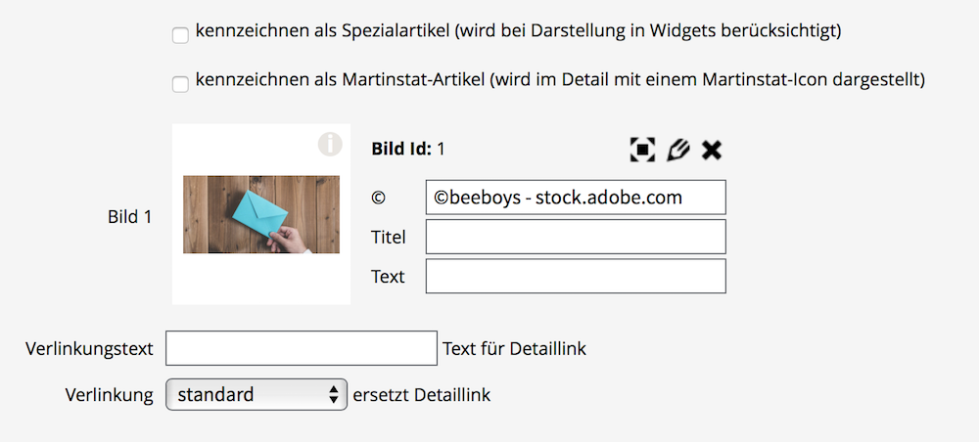Click the 'kennzeichnen als Martinstat-Artikel' label text
This screenshot has width=979, height=442.
(560, 79)
